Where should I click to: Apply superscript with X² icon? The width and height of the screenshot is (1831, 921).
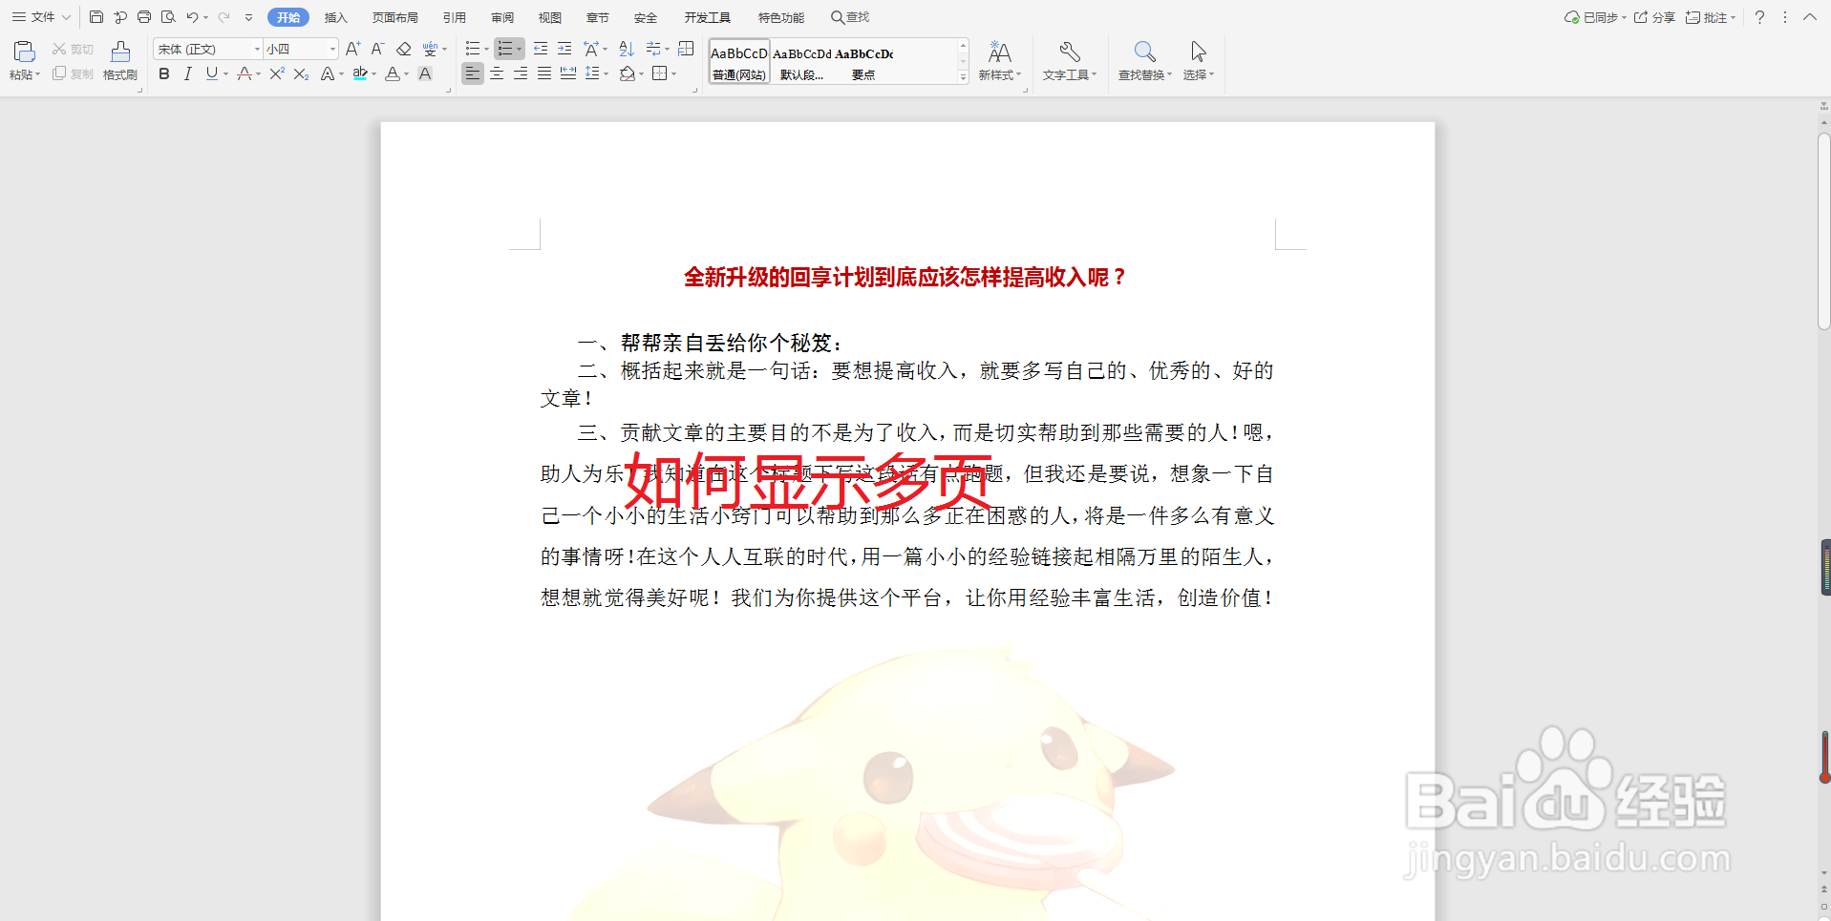click(277, 73)
